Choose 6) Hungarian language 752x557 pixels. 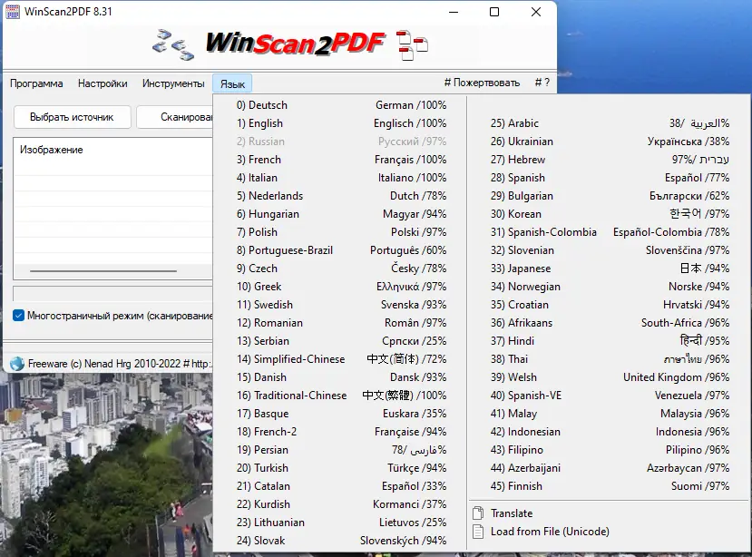point(341,214)
